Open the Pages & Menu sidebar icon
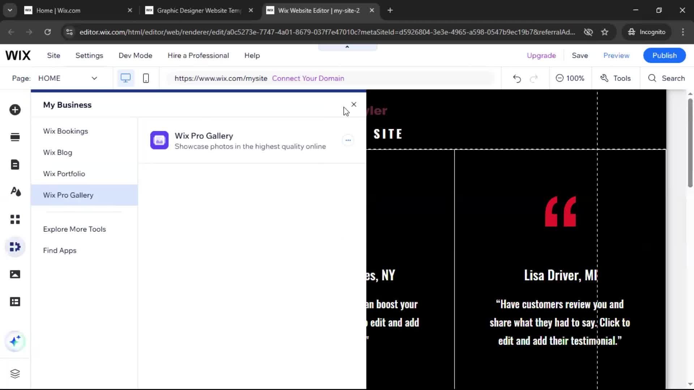 [15, 165]
